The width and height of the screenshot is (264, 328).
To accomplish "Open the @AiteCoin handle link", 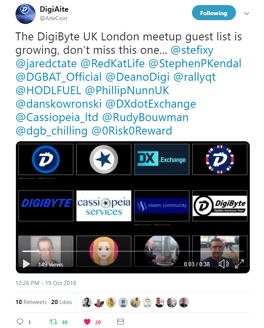I will tap(53, 19).
